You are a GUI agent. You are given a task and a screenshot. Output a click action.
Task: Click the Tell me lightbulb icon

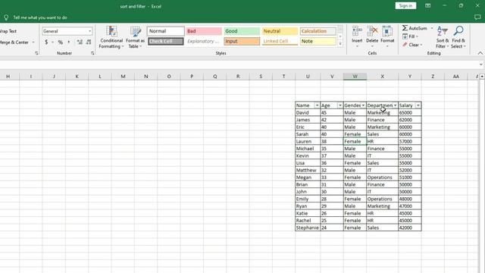[6, 17]
